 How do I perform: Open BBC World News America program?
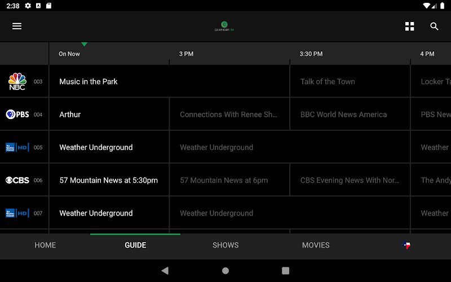350,114
